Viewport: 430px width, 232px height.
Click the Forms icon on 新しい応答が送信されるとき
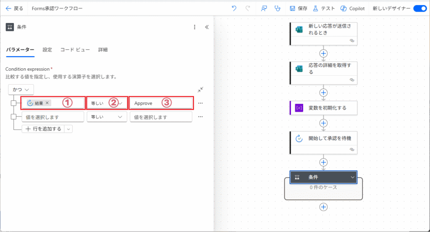click(x=299, y=29)
